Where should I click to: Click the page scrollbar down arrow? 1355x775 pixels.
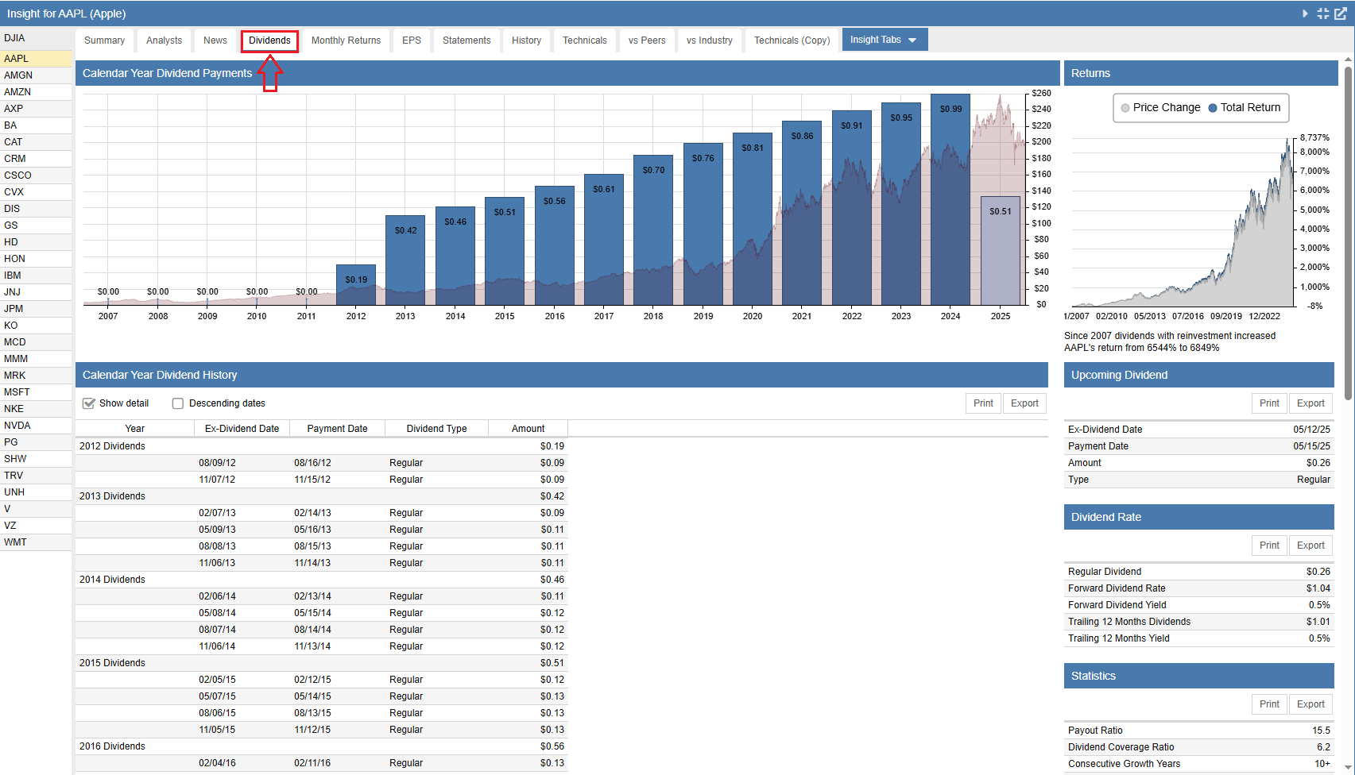click(x=1348, y=768)
